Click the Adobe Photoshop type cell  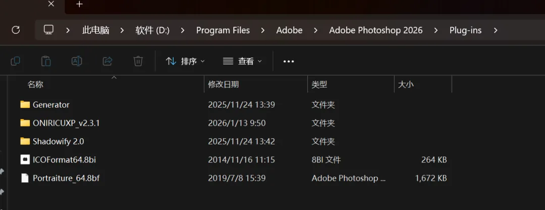349,178
